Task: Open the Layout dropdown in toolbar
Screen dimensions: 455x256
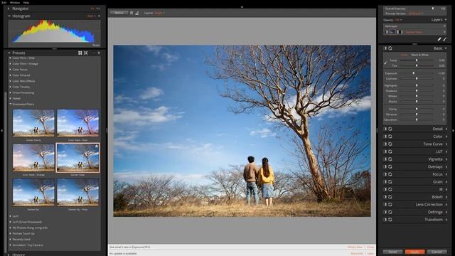Action: (x=159, y=13)
